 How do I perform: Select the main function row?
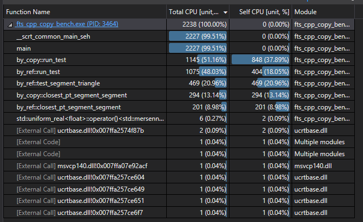click(179, 48)
